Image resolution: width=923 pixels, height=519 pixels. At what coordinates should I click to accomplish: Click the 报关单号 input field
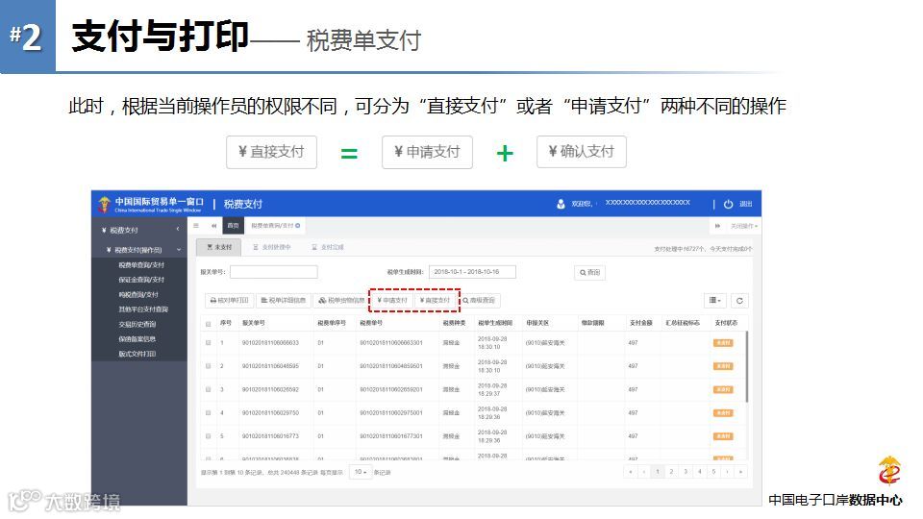point(274,272)
